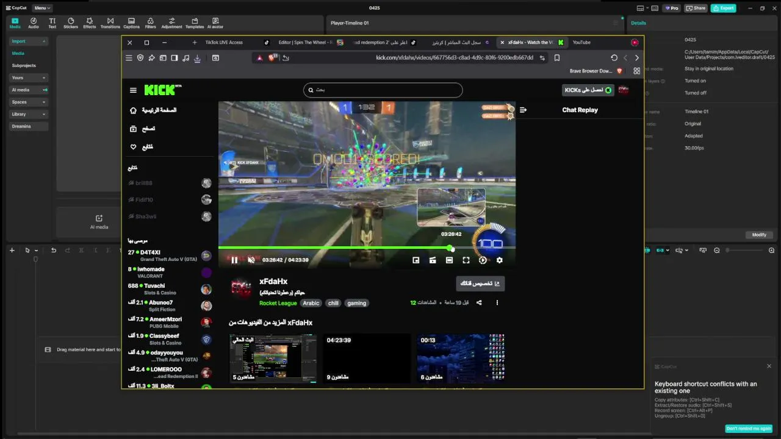The height and width of the screenshot is (439, 781).
Task: Open the Transitions panel in CapCut
Action: [110, 23]
